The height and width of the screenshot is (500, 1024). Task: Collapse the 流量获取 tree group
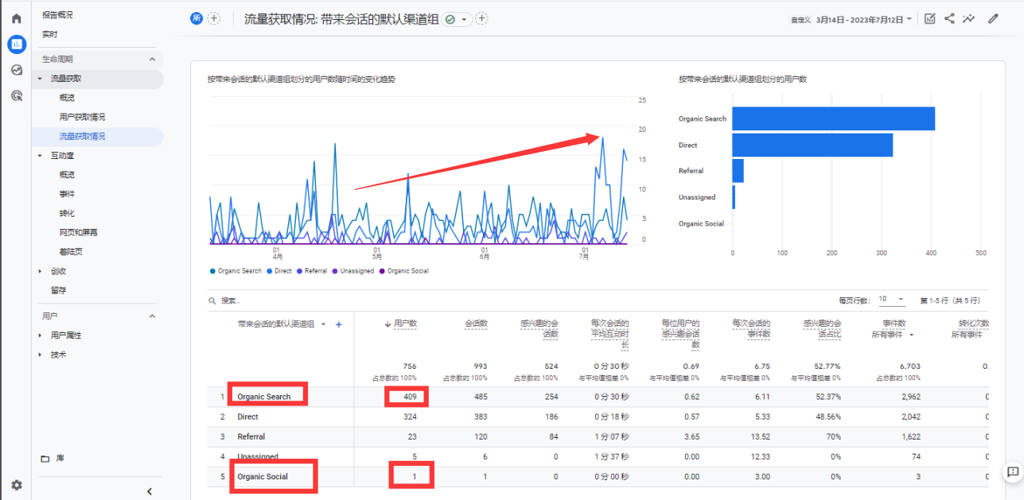tap(40, 79)
